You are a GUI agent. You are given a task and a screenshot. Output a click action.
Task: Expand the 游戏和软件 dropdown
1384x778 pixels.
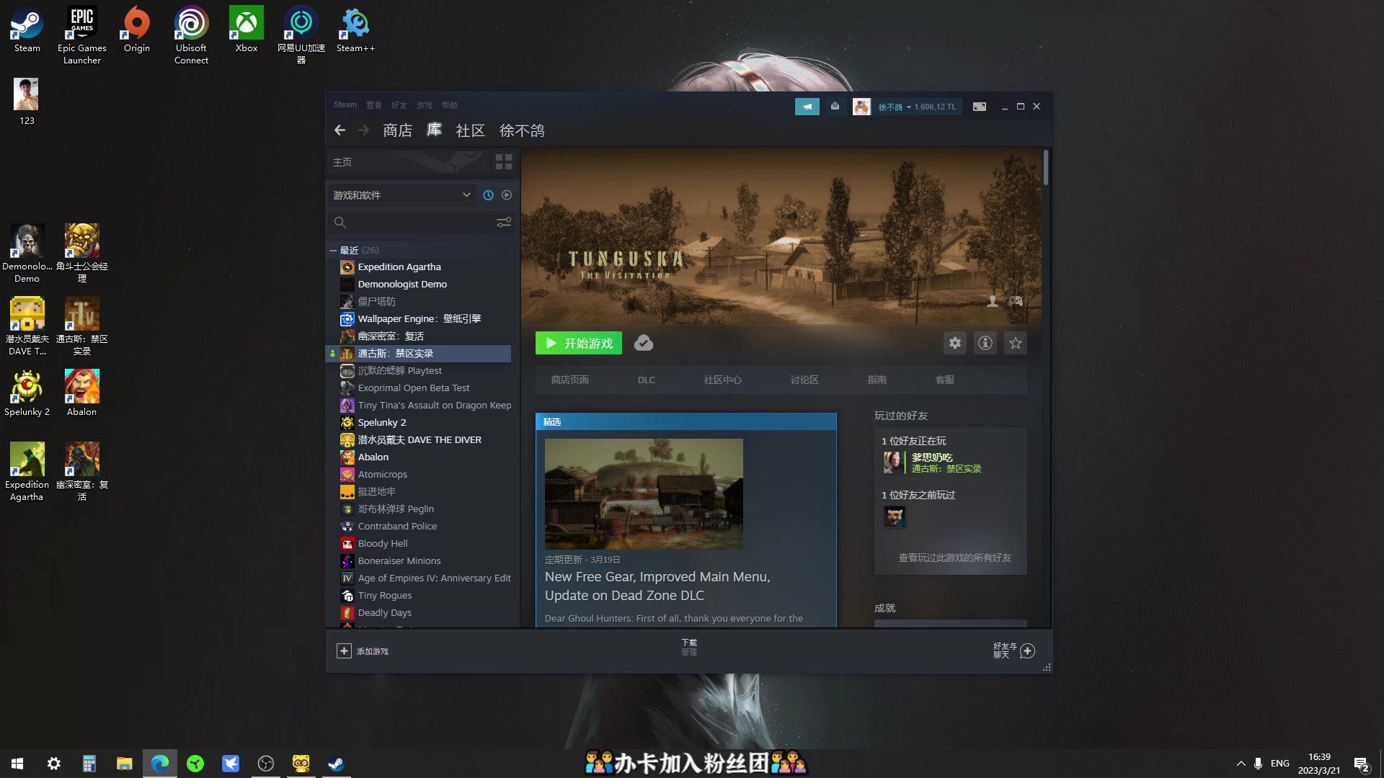pos(402,195)
